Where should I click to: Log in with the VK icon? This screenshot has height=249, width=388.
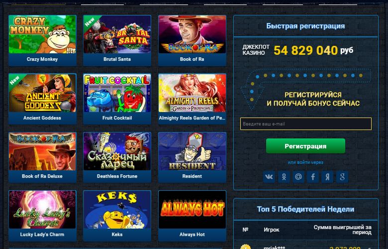click(269, 177)
